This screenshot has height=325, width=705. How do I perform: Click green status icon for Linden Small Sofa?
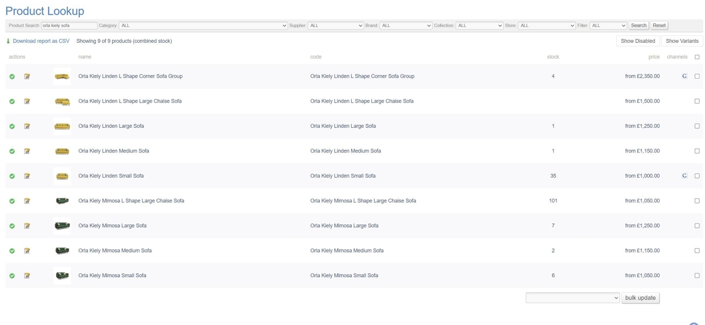[12, 176]
